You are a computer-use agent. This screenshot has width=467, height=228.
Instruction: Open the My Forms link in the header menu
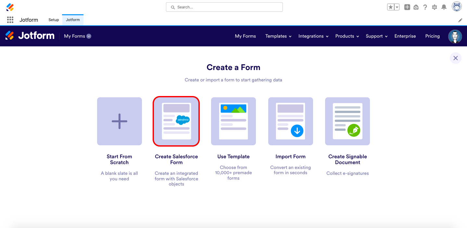click(x=246, y=36)
